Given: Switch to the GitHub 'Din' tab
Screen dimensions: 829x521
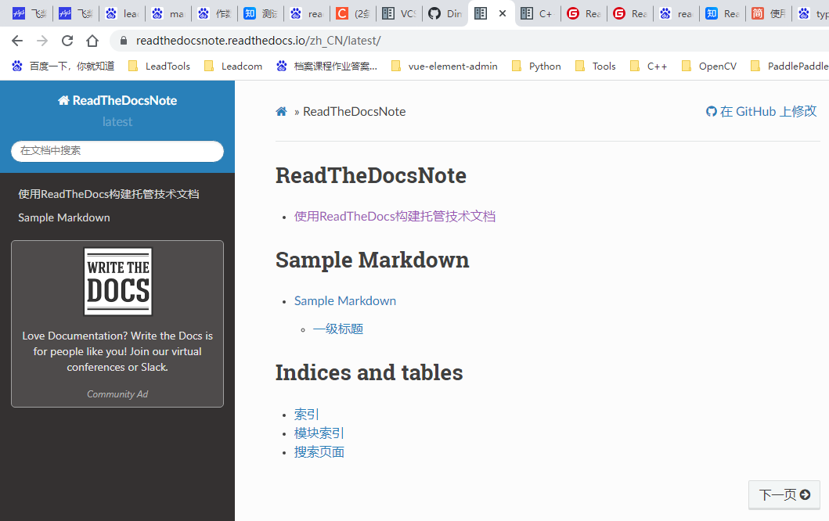Looking at the screenshot, I should (x=445, y=13).
